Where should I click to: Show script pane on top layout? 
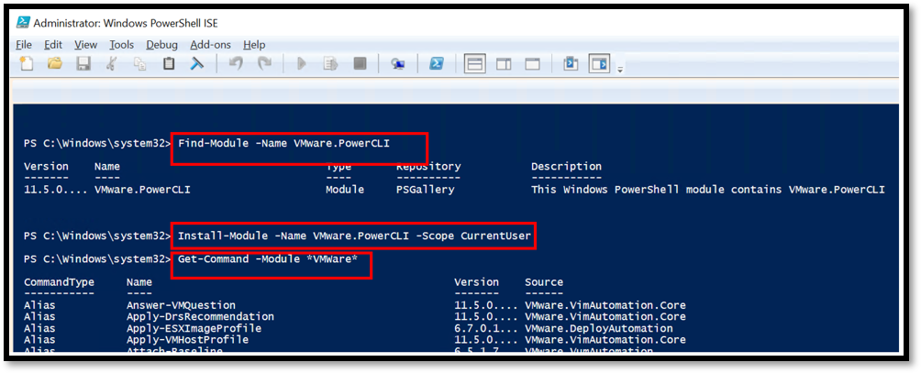click(474, 63)
